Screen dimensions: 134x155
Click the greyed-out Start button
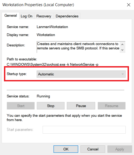[x=21, y=106]
